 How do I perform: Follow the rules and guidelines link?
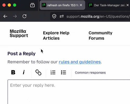click(80, 62)
